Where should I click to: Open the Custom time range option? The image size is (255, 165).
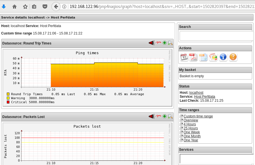[x=198, y=116]
